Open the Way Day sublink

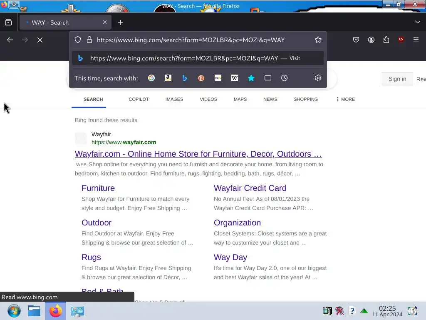point(230,257)
